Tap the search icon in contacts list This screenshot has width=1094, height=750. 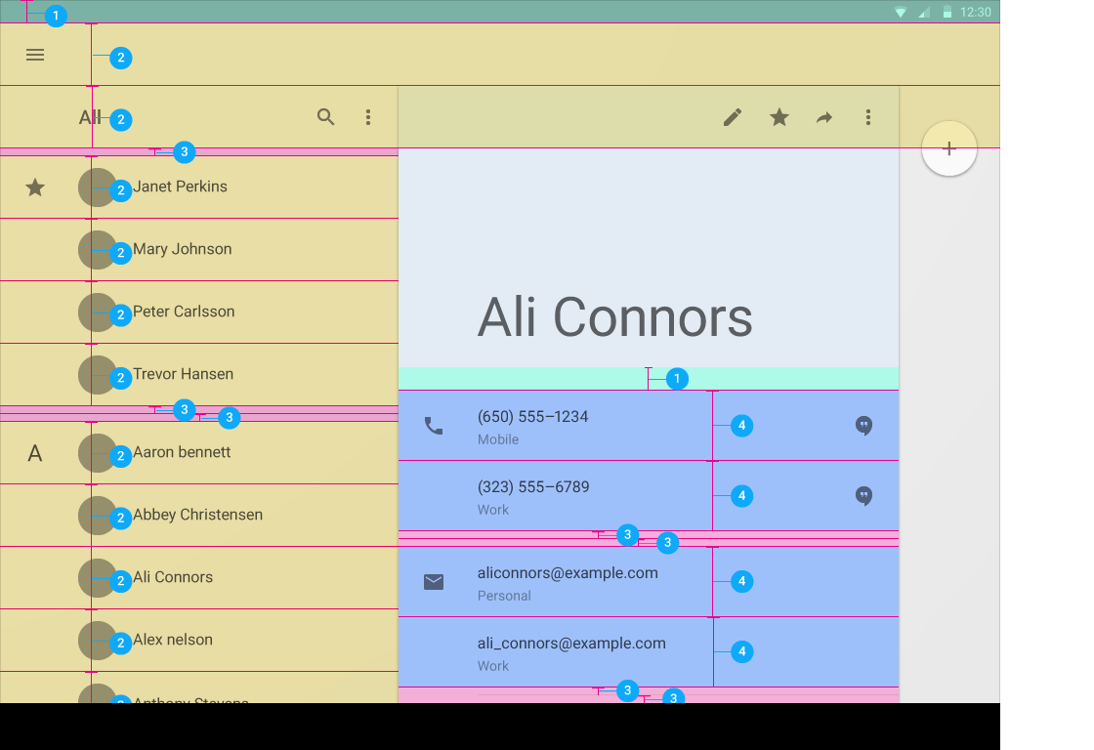pyautogui.click(x=326, y=117)
